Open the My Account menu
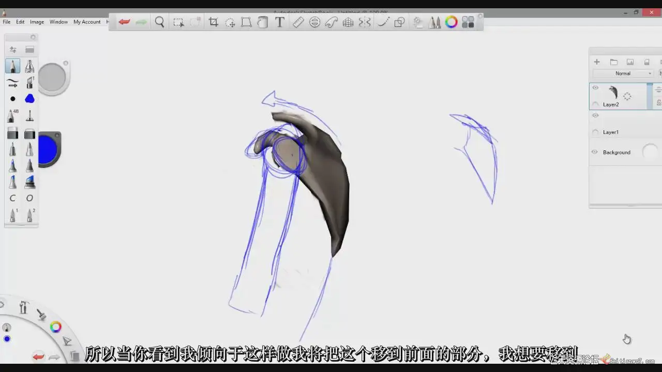The width and height of the screenshot is (662, 372). [x=87, y=22]
